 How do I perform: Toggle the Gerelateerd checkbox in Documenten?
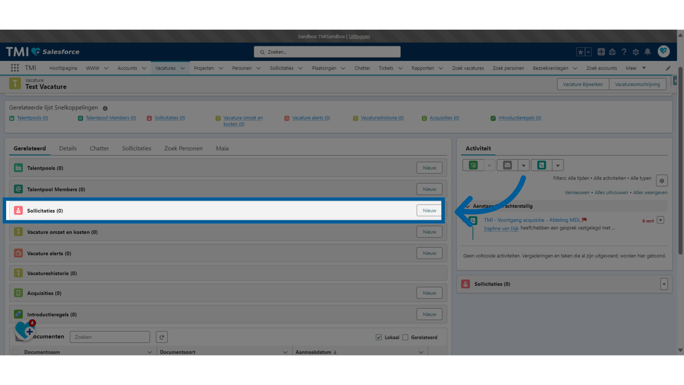405,337
